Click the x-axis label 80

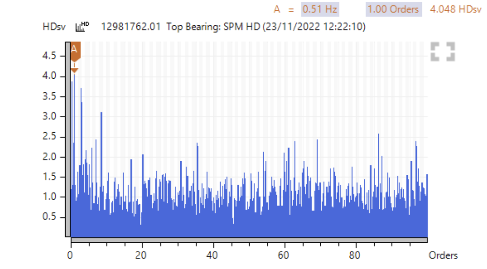[x=356, y=255]
